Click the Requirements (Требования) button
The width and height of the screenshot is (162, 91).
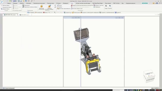click(97, 7)
